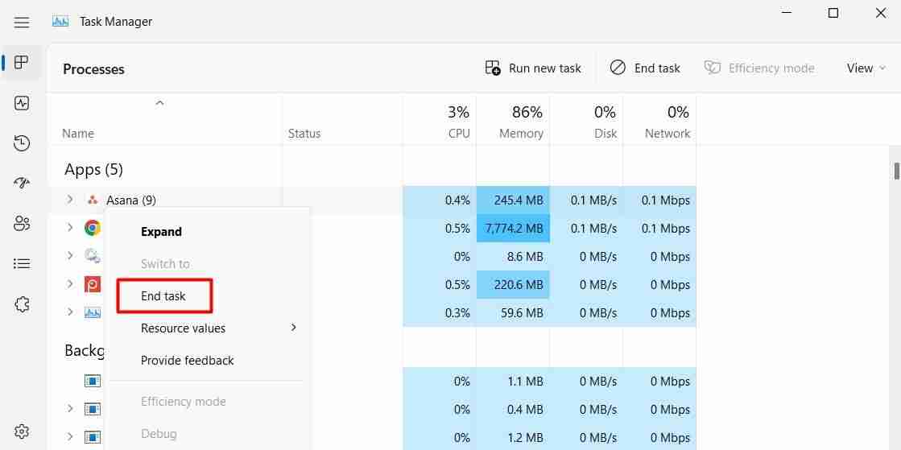Click the 245.4 MB memory cell
The image size is (901, 450).
pyautogui.click(x=513, y=200)
